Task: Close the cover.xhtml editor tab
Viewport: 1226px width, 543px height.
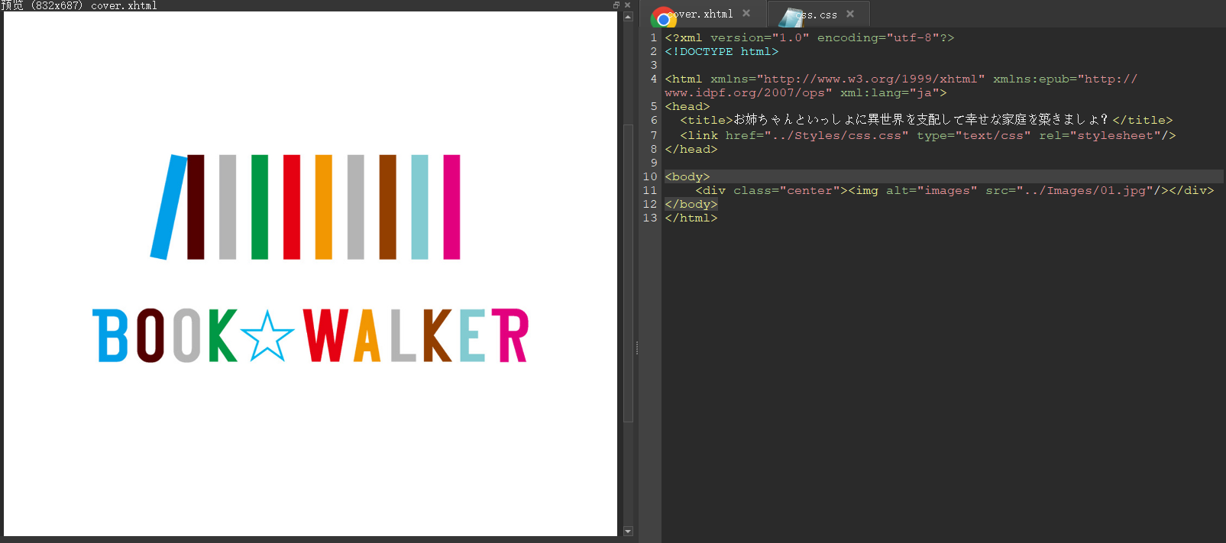Action: click(x=746, y=14)
